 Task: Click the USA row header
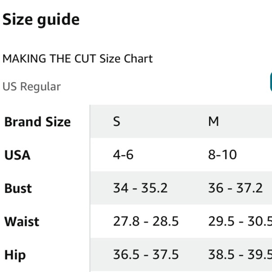17,155
